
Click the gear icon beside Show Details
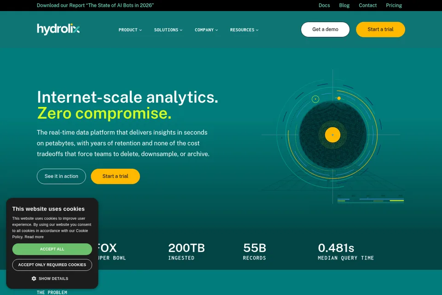click(x=34, y=278)
